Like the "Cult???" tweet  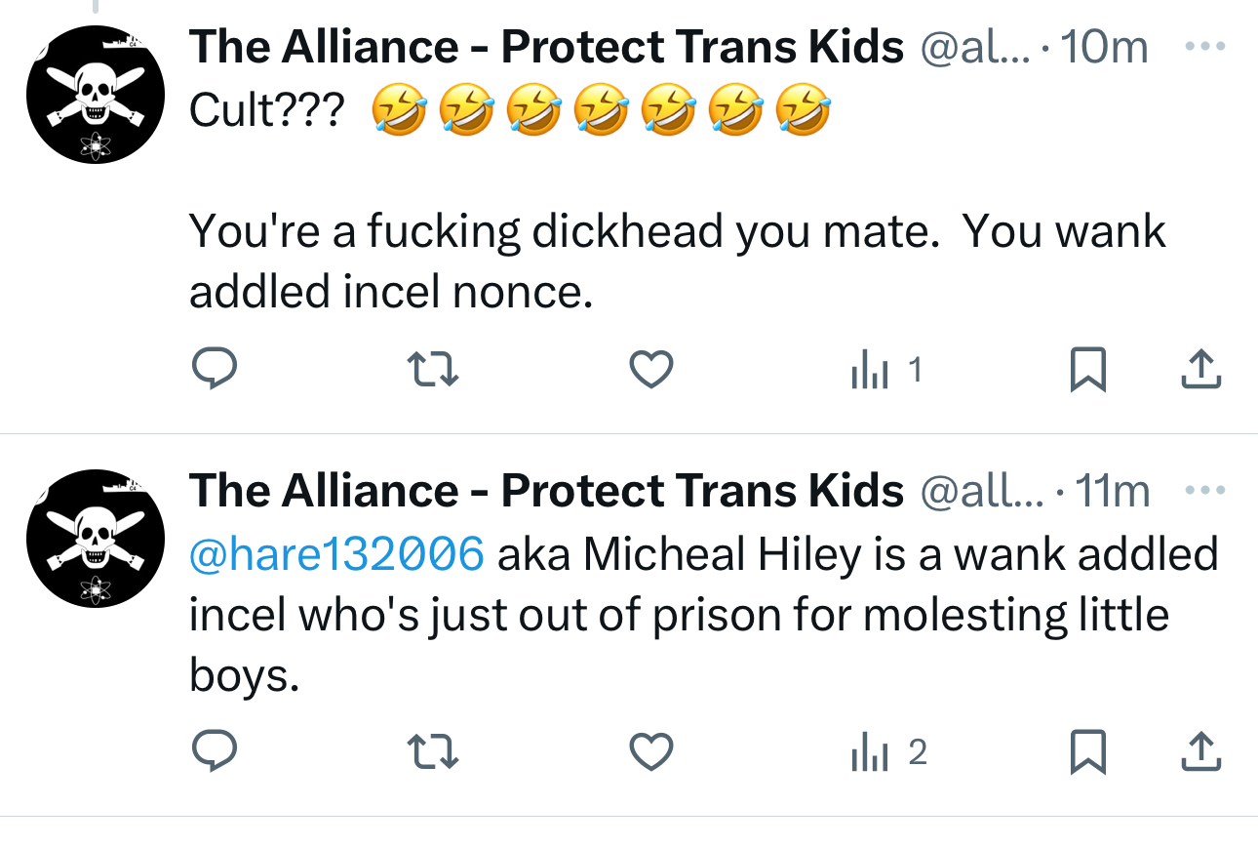coord(650,369)
